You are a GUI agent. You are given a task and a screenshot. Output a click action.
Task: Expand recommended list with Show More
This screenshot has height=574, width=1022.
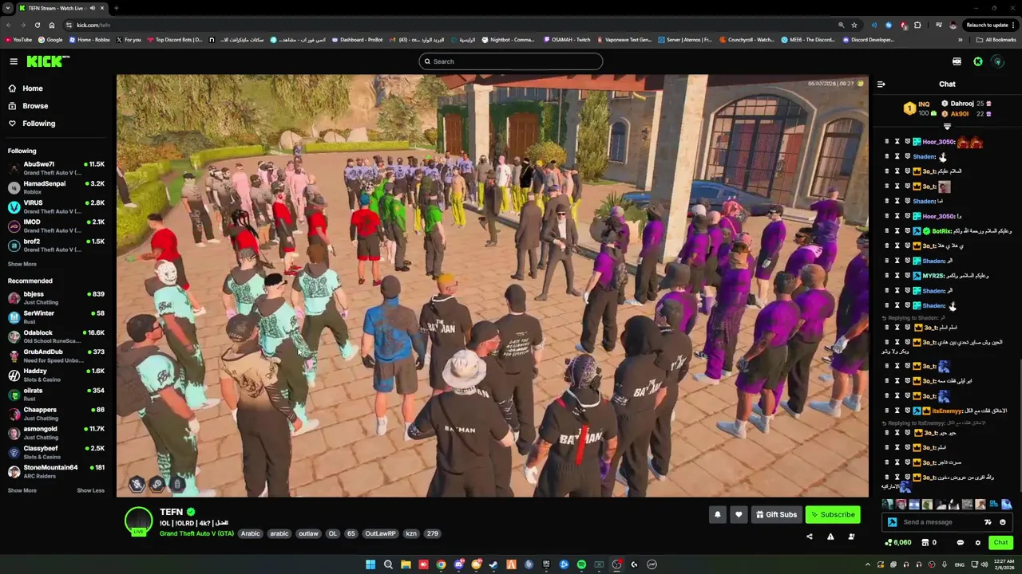[22, 490]
